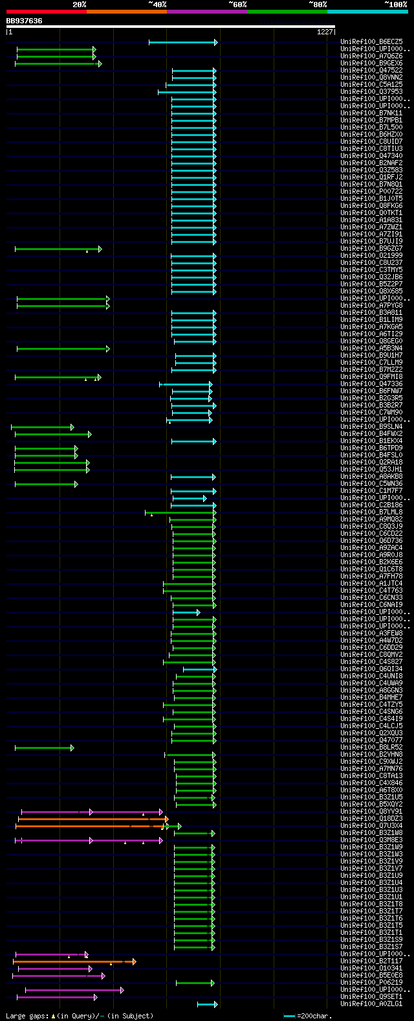414x1021 pixels.
Task: Select the BB937636 query title
Action: [x=24, y=21]
